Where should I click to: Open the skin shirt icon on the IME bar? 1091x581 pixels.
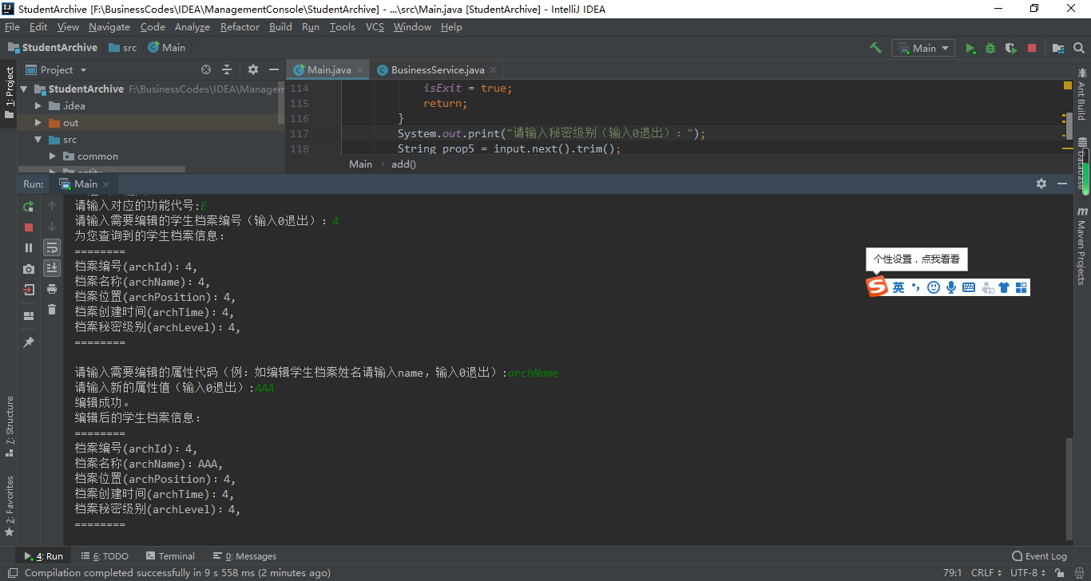[1004, 287]
